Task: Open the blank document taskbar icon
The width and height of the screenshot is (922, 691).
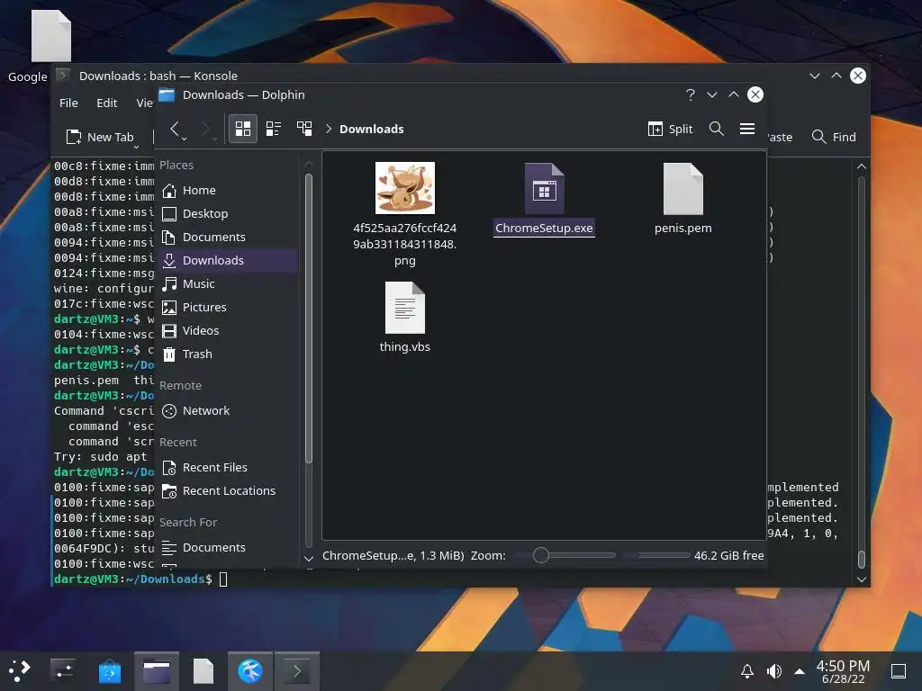Action: [203, 671]
